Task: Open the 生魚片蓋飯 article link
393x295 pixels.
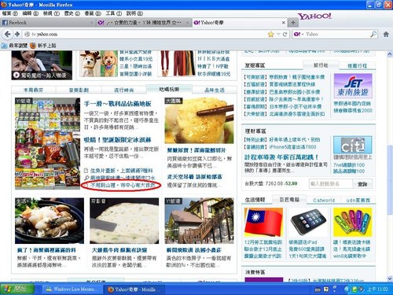Action: click(x=122, y=171)
